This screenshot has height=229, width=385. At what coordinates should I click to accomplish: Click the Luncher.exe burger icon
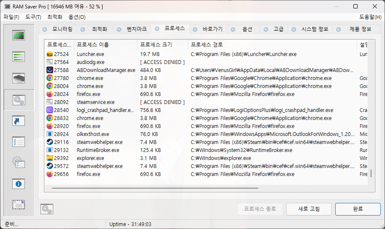[49, 54]
